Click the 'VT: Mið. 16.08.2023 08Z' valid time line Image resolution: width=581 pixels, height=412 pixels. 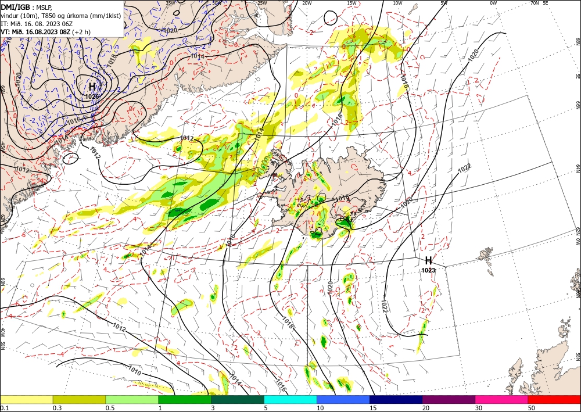click(x=35, y=31)
